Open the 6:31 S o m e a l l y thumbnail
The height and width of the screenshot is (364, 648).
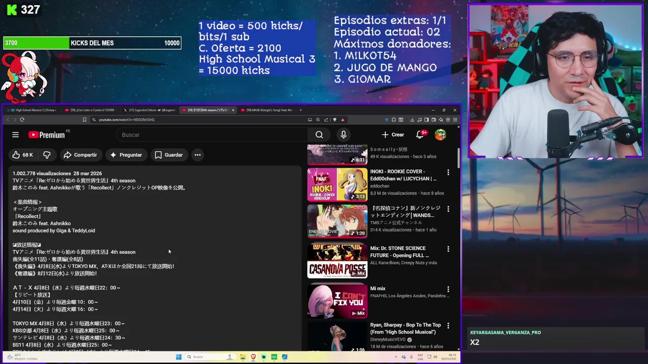pyautogui.click(x=337, y=155)
